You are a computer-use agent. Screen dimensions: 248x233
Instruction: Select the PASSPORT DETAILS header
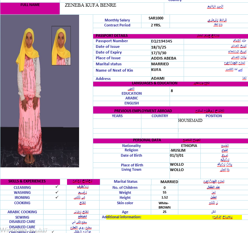(x=112, y=35)
